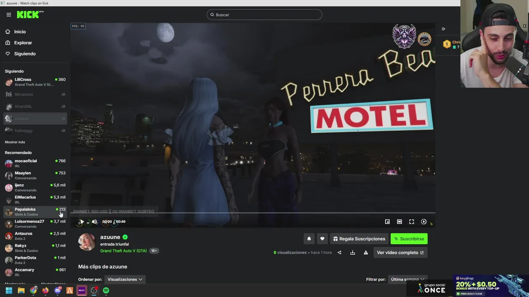Play the clip with the play button

point(81,222)
